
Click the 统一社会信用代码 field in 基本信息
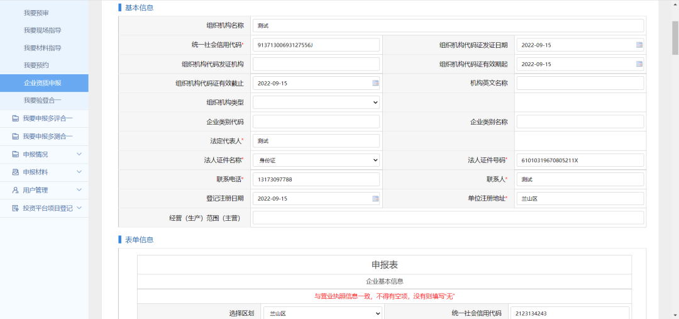[316, 45]
